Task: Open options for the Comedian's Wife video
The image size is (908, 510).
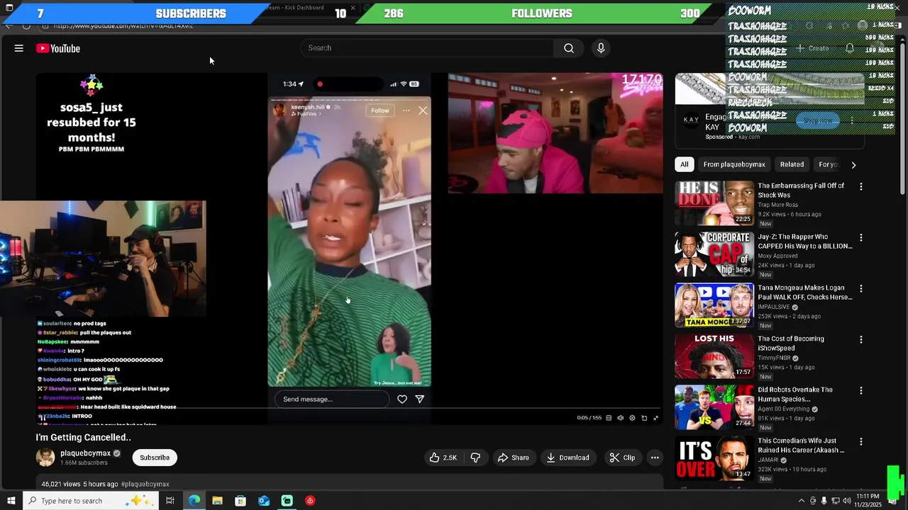Action: 861,441
